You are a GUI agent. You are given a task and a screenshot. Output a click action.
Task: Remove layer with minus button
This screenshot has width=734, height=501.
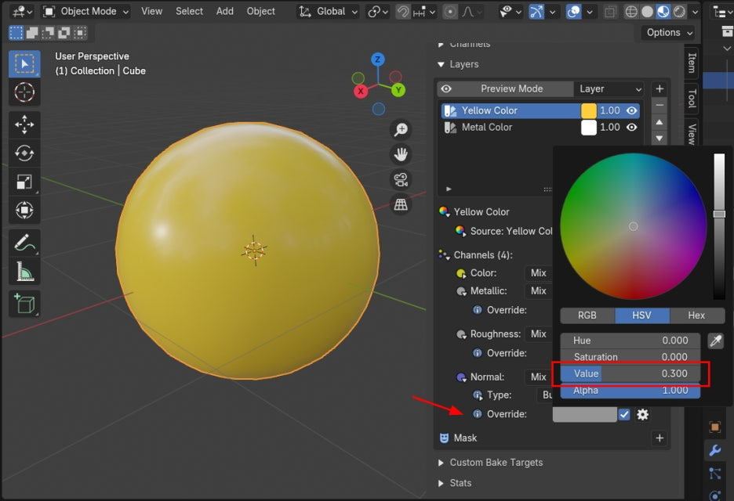tap(659, 106)
